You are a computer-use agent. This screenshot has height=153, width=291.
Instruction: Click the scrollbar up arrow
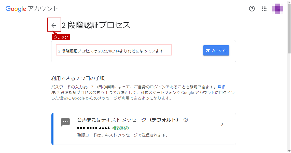[289, 2]
